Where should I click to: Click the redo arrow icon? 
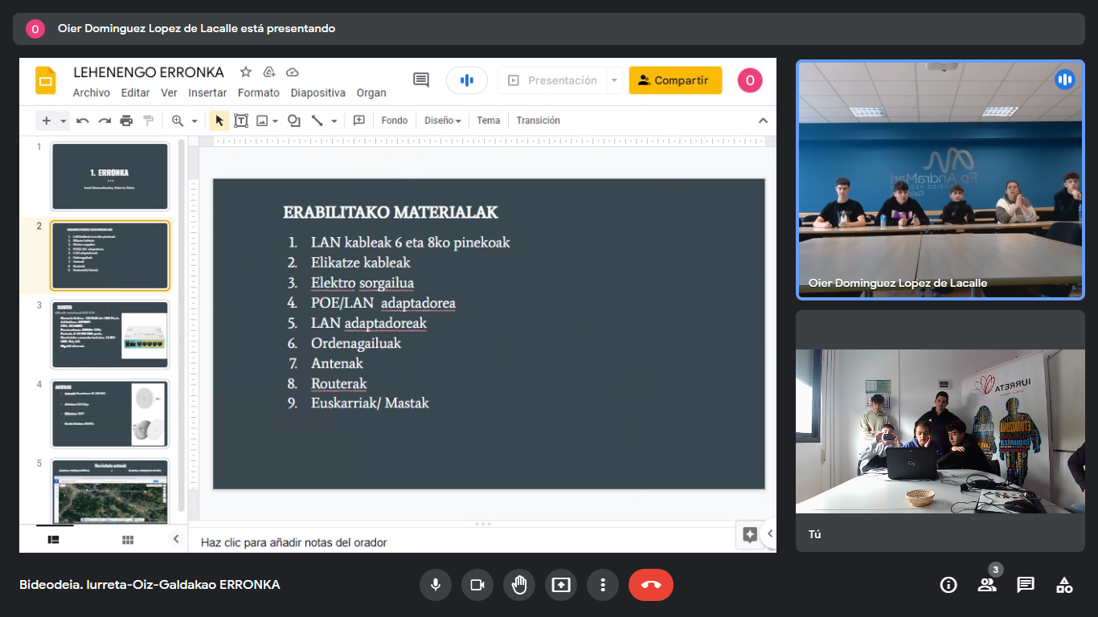coord(104,121)
